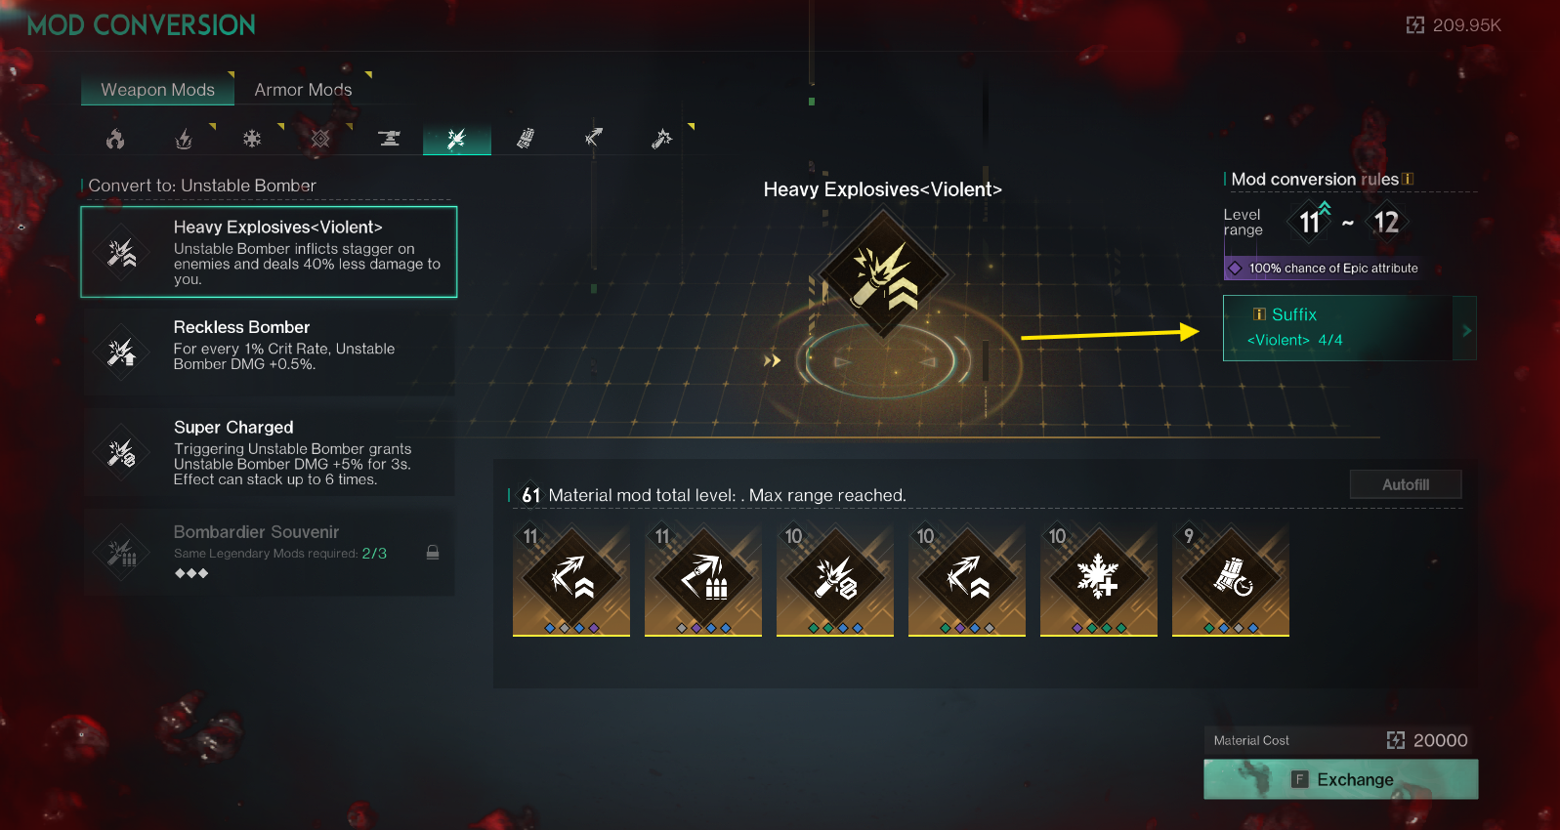Open the Suffix <Violent> 4/4 selector
The height and width of the screenshot is (830, 1560).
pyautogui.click(x=1338, y=328)
